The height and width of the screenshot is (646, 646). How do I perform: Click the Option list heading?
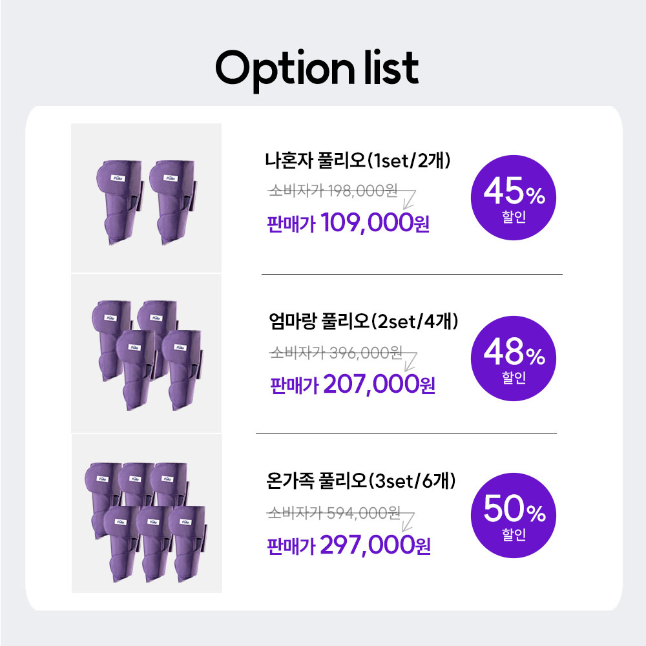point(317,69)
